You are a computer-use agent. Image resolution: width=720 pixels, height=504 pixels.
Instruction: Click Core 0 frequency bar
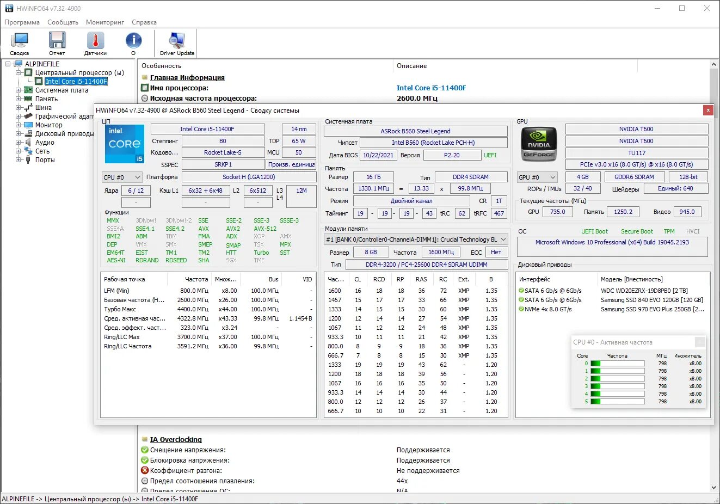point(617,364)
